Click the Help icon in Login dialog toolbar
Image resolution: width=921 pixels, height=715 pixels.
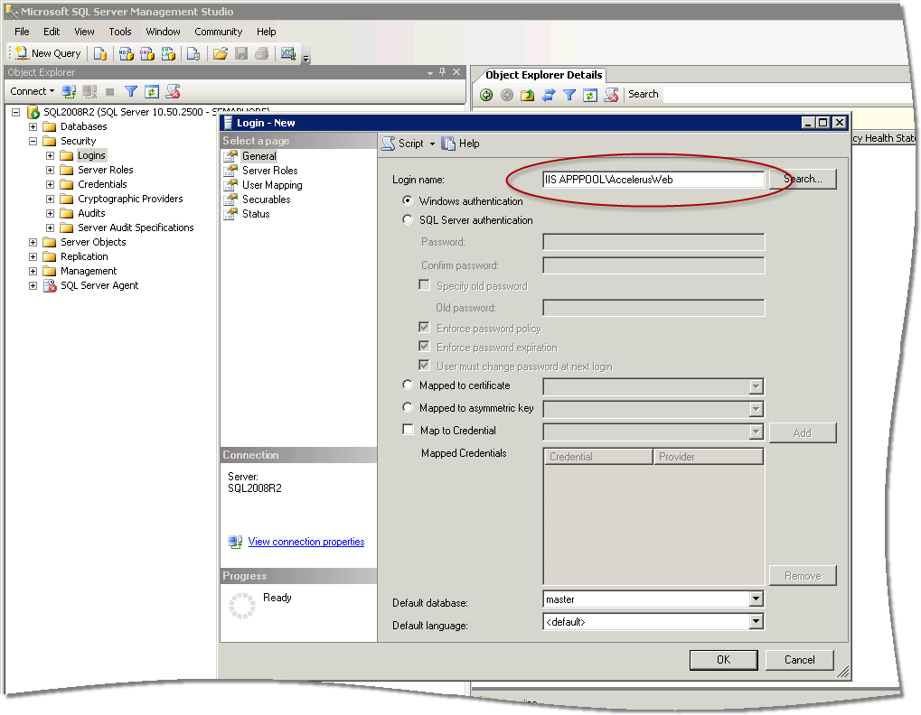click(449, 144)
